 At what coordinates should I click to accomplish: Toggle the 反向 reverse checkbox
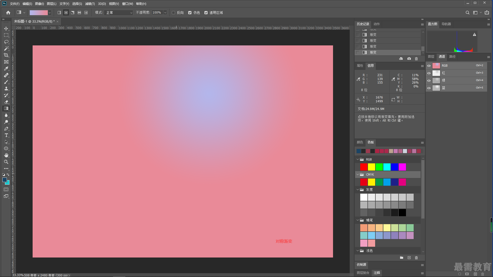173,13
